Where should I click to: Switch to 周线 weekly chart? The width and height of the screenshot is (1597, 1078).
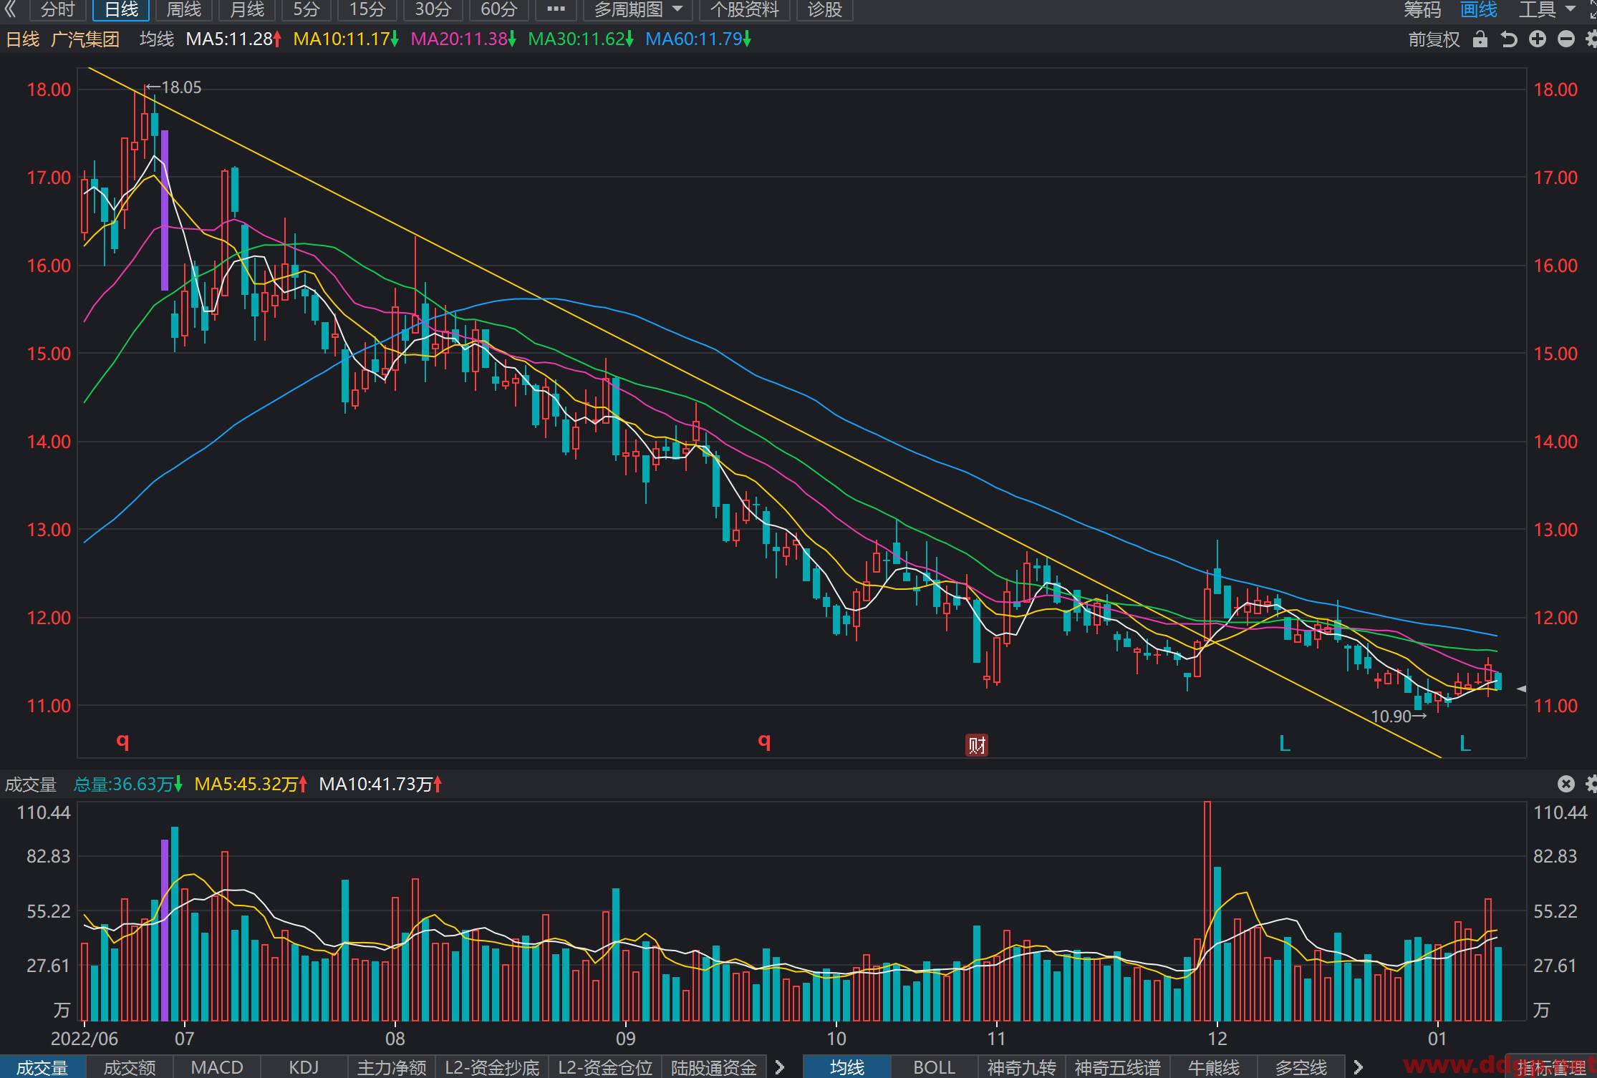point(184,9)
